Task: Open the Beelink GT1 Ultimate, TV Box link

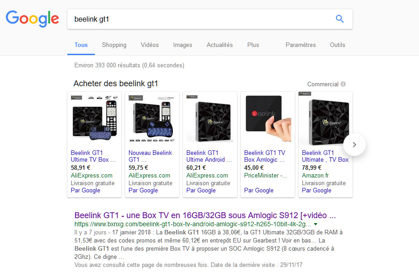Action: coord(325,156)
